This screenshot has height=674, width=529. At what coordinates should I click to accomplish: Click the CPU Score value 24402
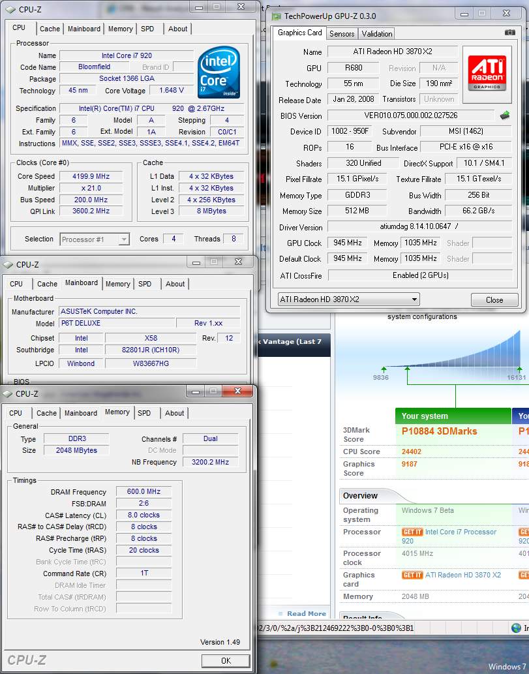[411, 452]
